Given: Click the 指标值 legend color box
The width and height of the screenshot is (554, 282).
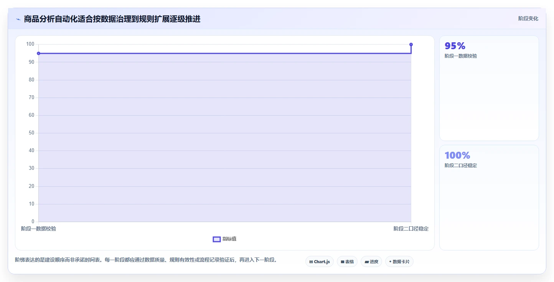Looking at the screenshot, I should tap(217, 239).
